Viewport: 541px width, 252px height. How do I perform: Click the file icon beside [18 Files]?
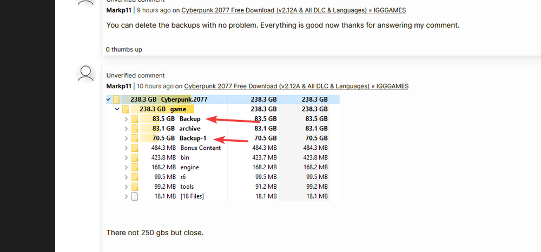[x=135, y=196]
